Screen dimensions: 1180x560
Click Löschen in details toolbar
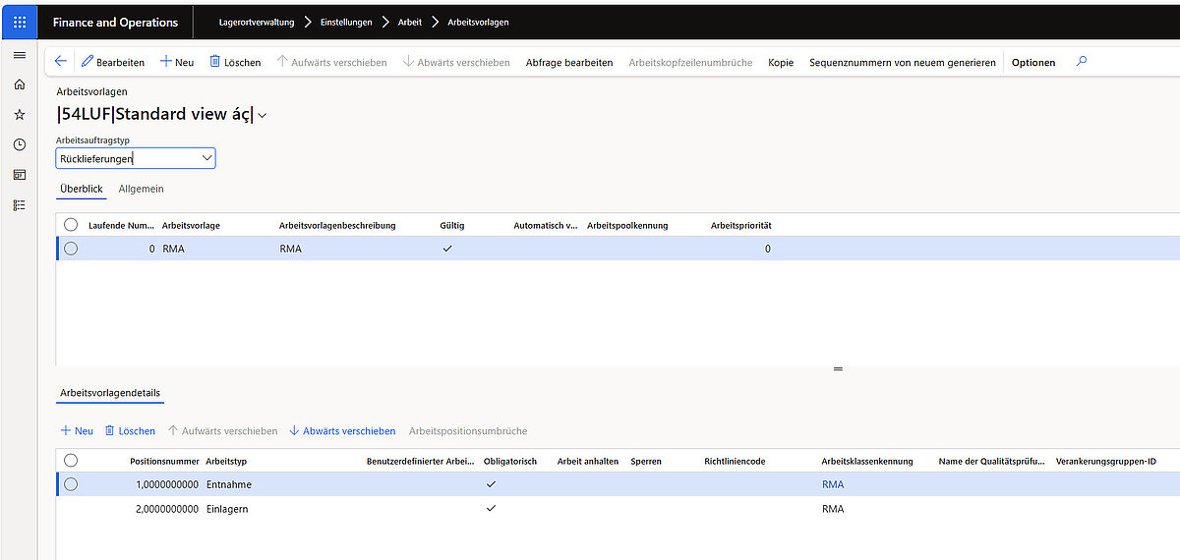(x=130, y=431)
